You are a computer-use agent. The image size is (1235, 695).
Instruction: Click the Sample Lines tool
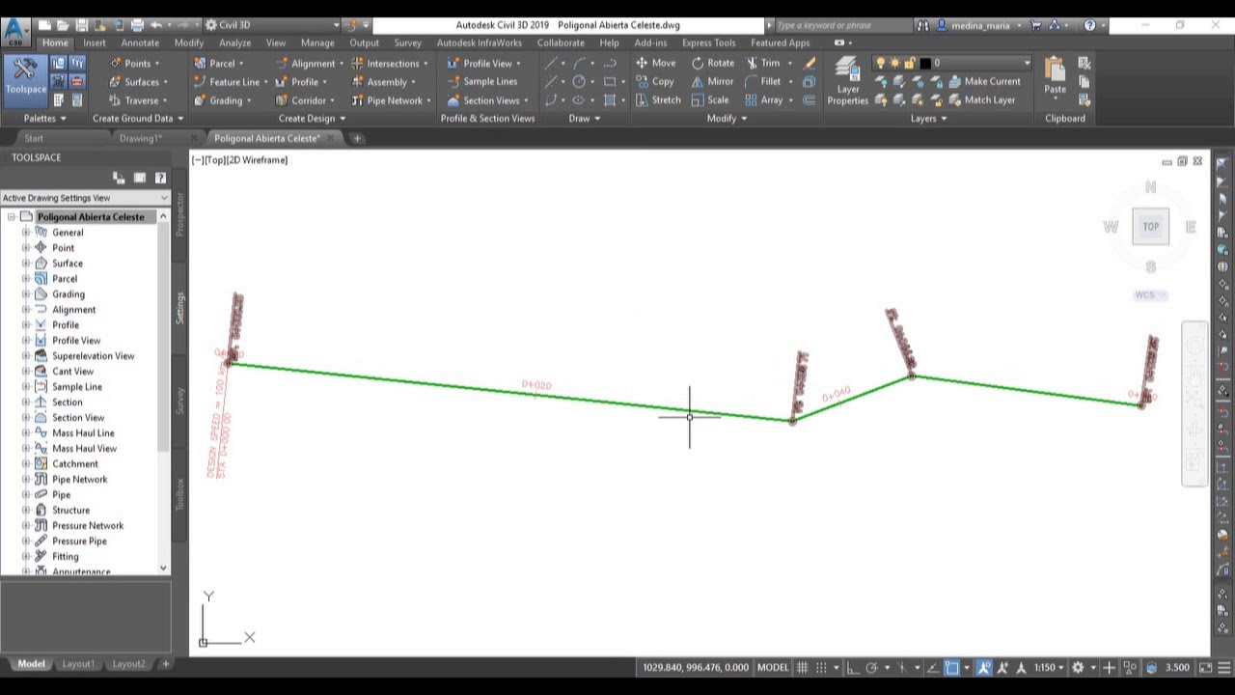pyautogui.click(x=482, y=81)
